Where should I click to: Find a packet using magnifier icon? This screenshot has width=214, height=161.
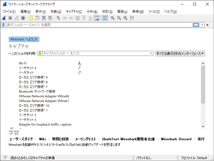(x=58, y=18)
